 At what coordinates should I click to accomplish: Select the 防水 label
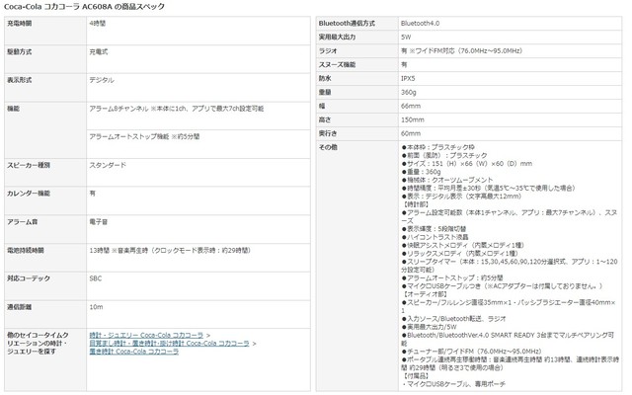[x=325, y=78]
